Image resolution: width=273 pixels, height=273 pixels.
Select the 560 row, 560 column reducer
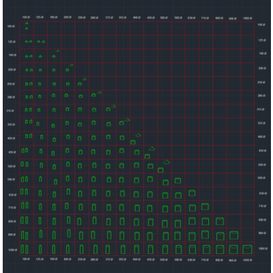click(177, 181)
